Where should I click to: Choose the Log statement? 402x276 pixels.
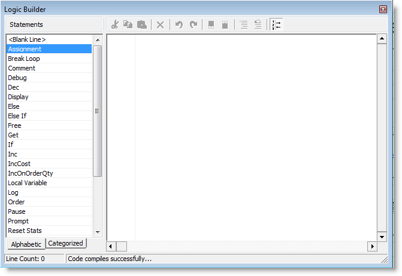pos(49,192)
